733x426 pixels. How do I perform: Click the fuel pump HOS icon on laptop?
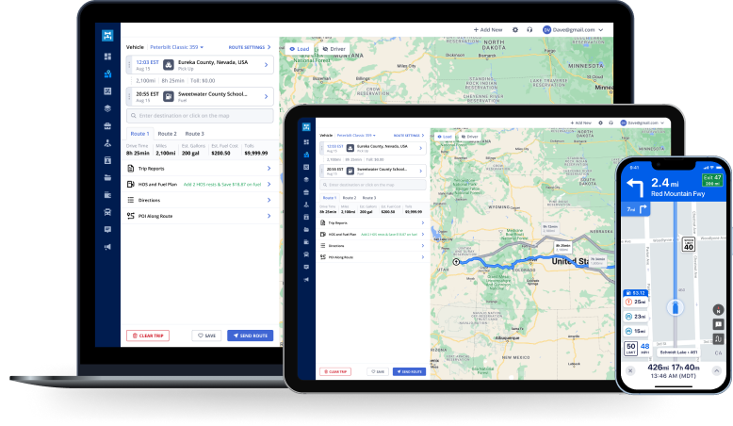pyautogui.click(x=131, y=184)
